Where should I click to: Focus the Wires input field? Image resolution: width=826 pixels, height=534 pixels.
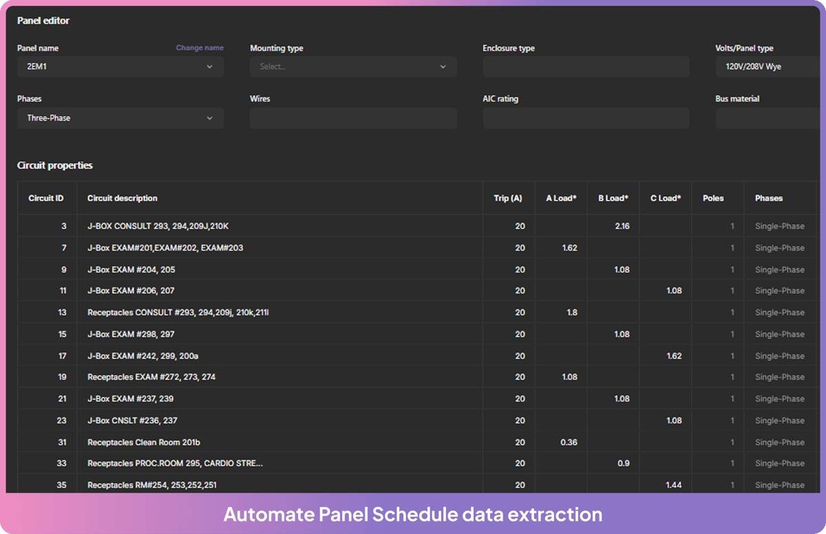352,118
